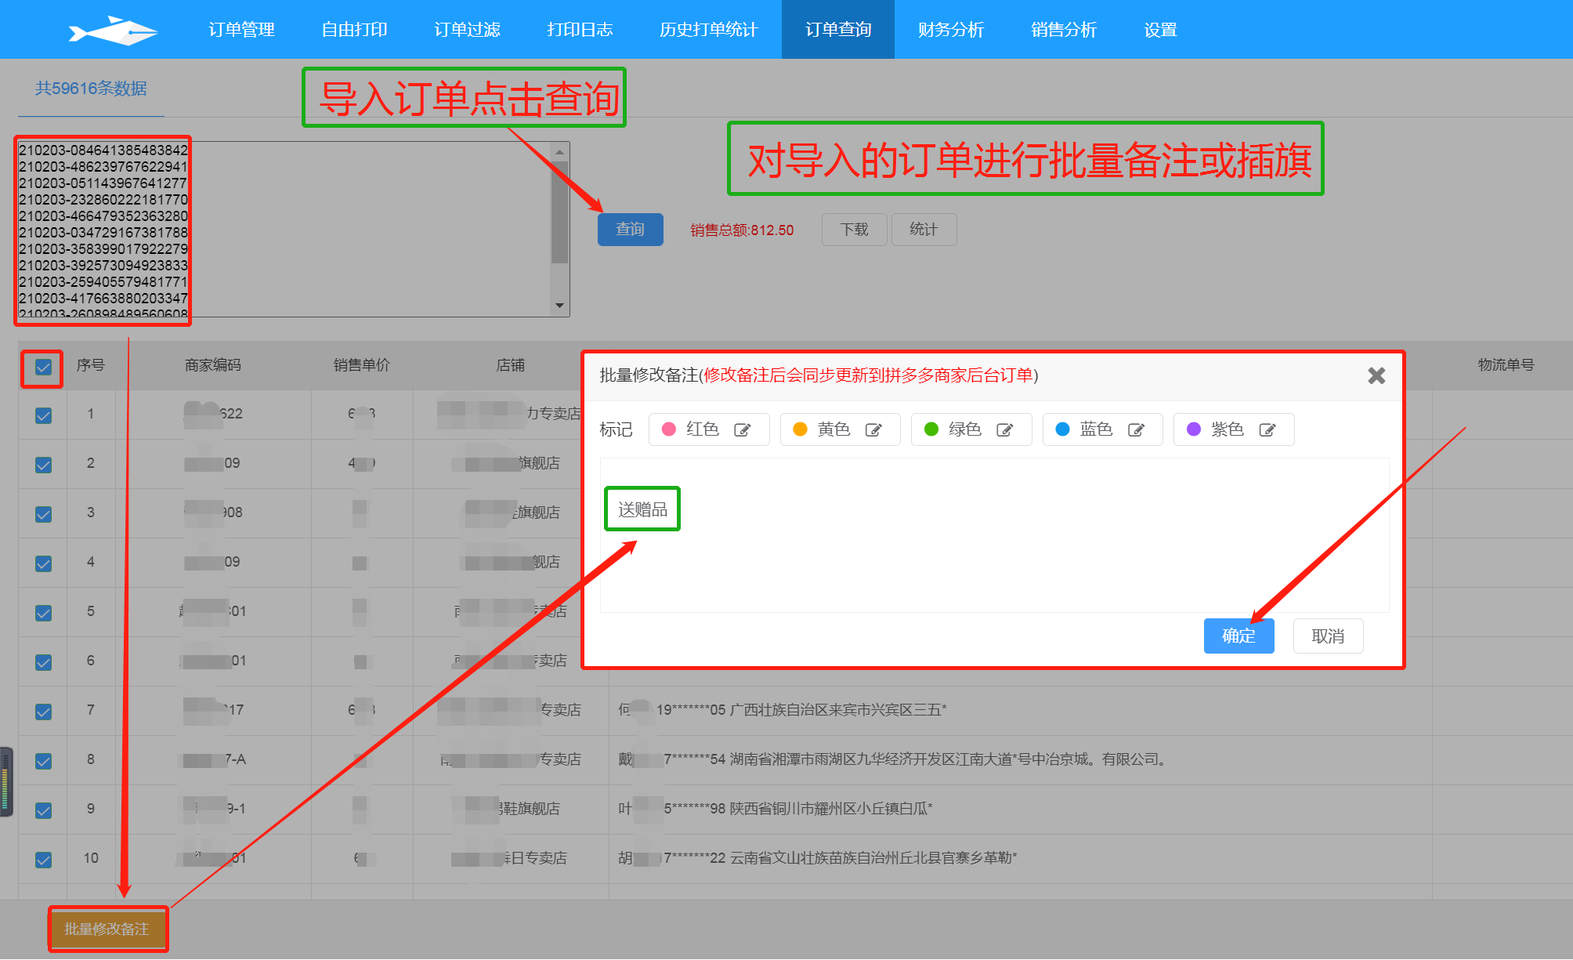
Task: Click edit icon next to 蓝色 tag
Action: pos(1136,429)
